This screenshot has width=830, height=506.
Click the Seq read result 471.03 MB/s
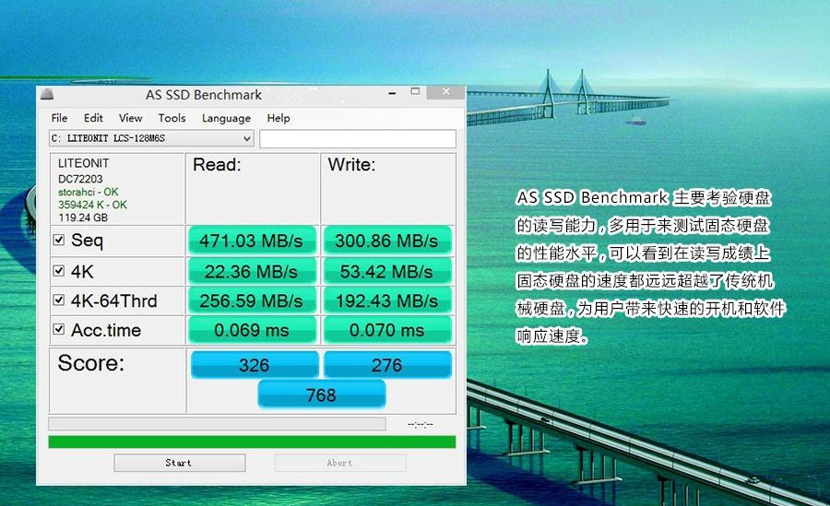252,241
